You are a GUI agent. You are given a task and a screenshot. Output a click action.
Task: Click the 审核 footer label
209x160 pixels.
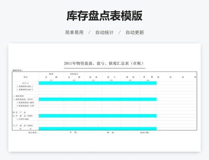tap(74, 132)
